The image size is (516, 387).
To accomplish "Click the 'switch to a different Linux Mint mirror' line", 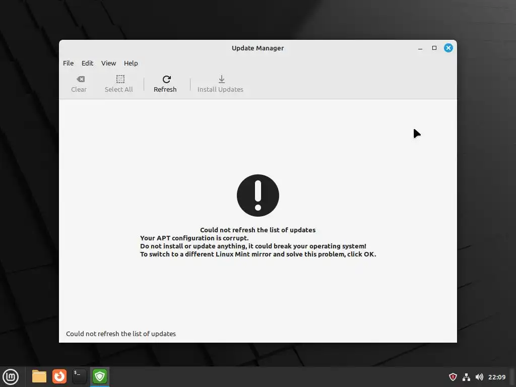I will [x=258, y=254].
